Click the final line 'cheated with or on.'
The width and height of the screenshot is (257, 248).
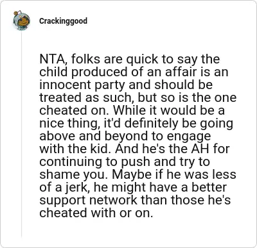coord(96,213)
